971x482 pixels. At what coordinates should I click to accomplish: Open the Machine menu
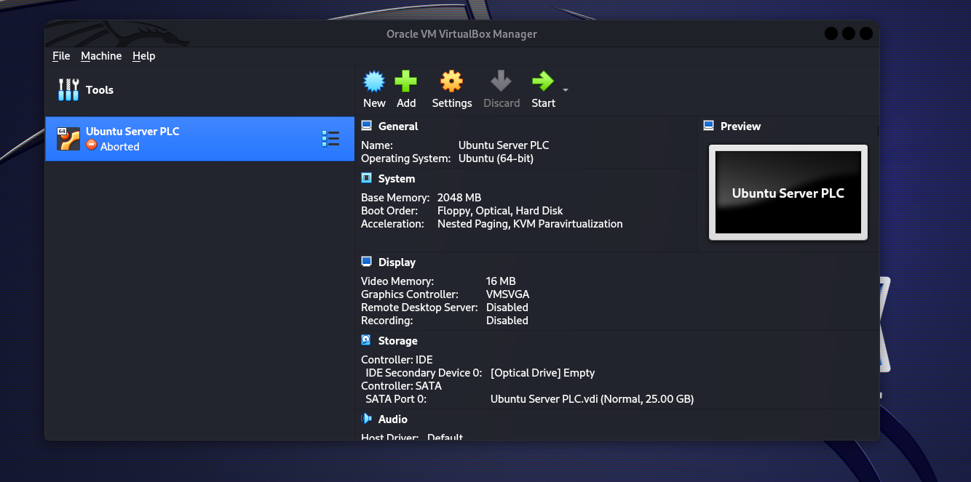[101, 56]
